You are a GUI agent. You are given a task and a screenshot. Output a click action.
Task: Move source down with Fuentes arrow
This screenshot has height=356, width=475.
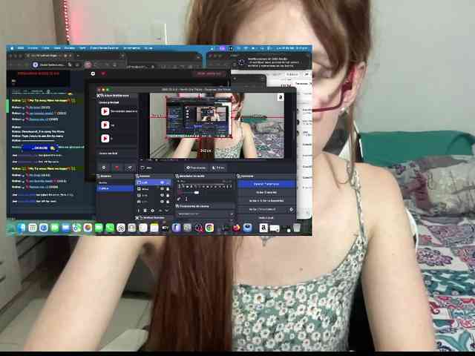[x=167, y=211]
